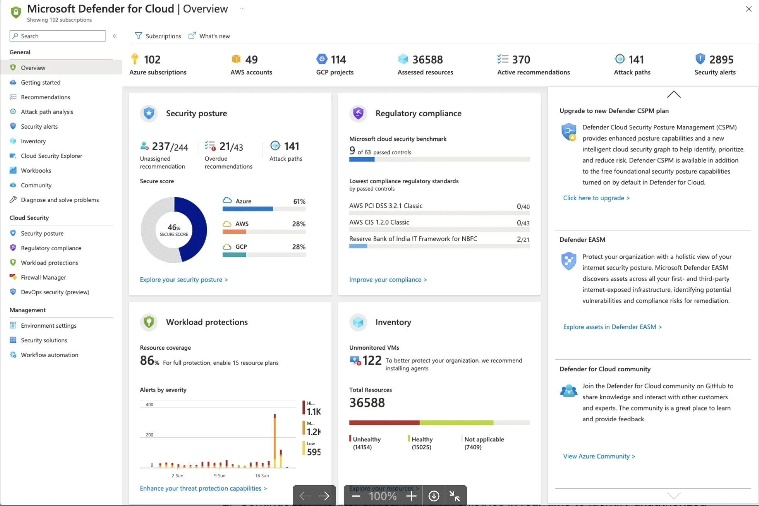Click the 237/244 Unassigned recommendation value
This screenshot has width=759, height=506.
pyautogui.click(x=170, y=146)
